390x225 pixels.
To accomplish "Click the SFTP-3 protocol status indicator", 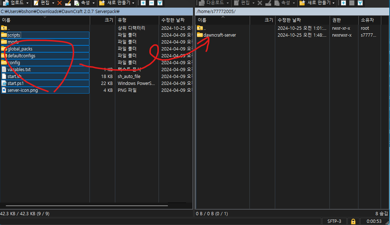I will pyautogui.click(x=334, y=221).
